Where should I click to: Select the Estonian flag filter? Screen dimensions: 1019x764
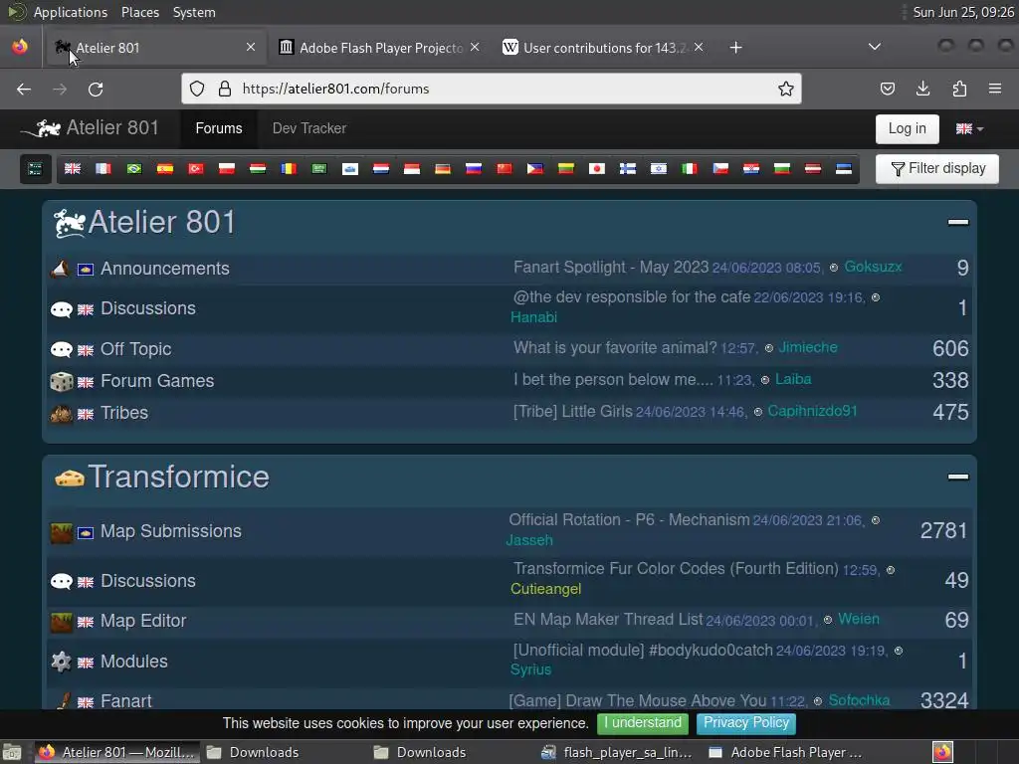click(844, 169)
